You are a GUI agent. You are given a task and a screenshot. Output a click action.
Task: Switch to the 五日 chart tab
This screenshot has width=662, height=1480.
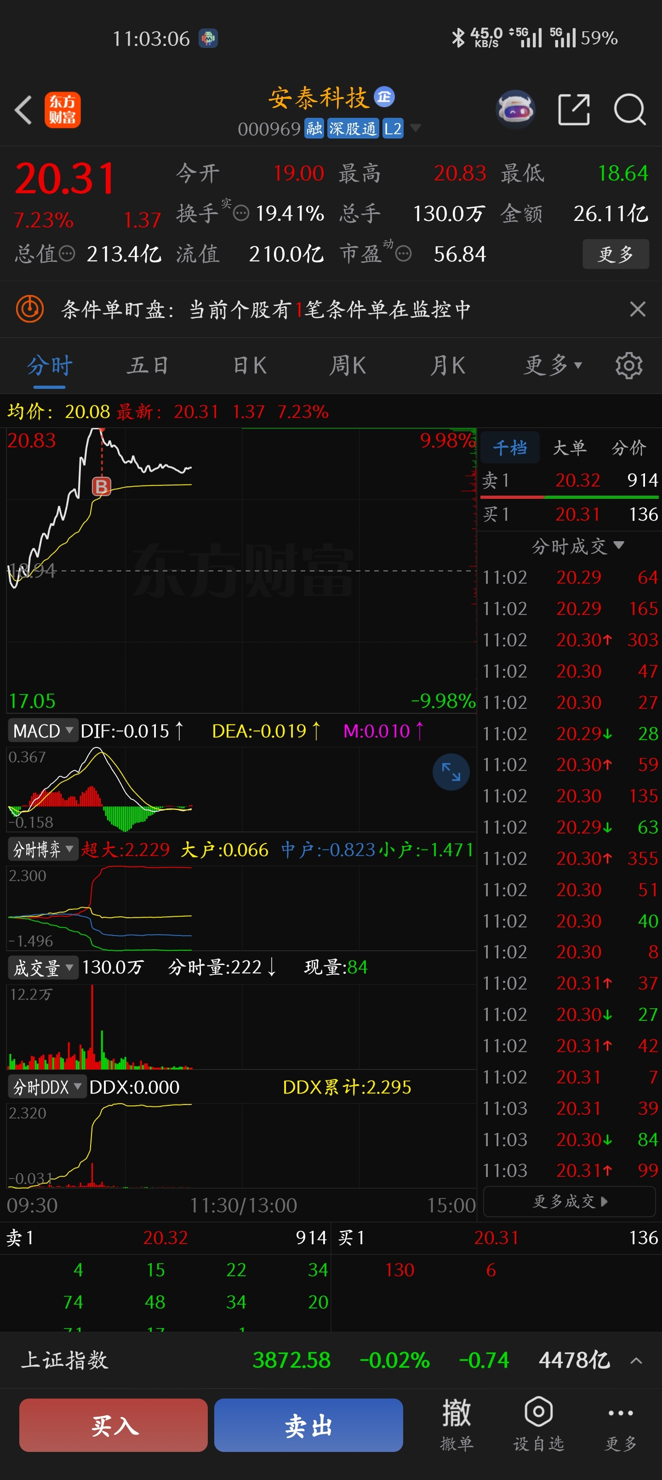pyautogui.click(x=148, y=365)
